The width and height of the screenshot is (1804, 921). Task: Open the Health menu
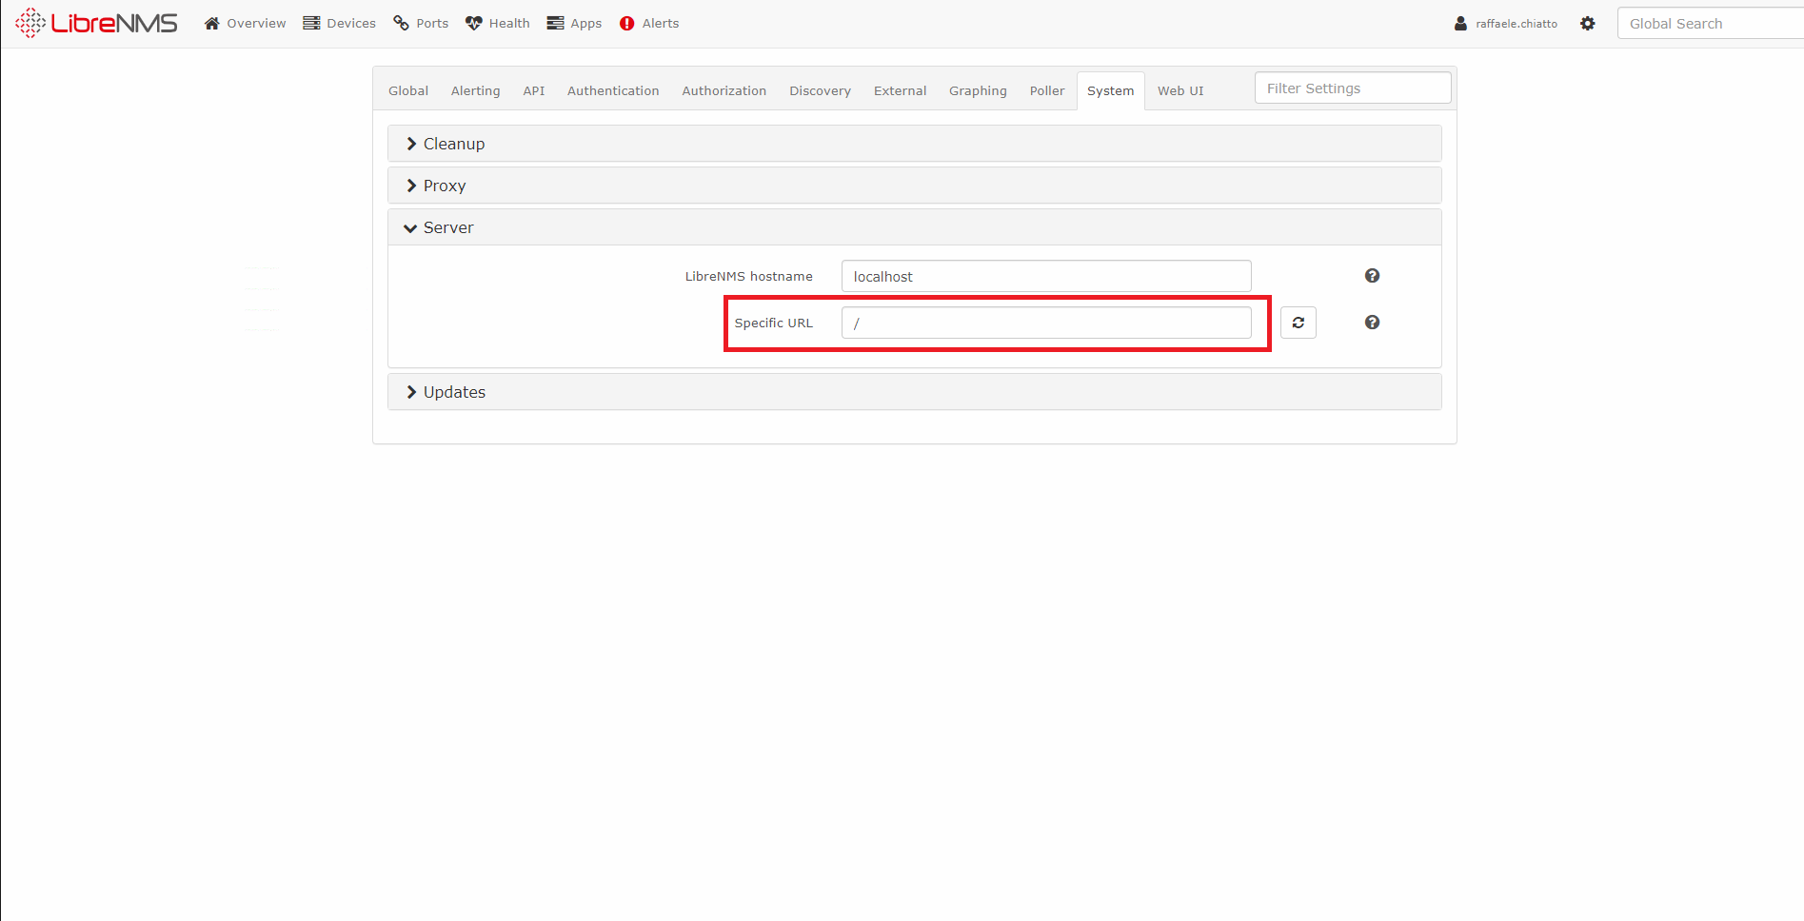click(497, 23)
